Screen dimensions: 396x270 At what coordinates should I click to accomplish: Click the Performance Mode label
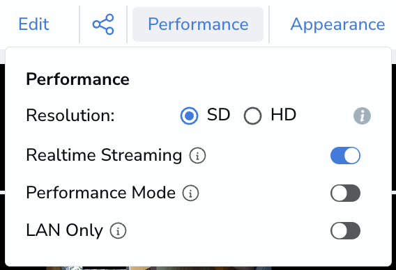click(x=101, y=193)
